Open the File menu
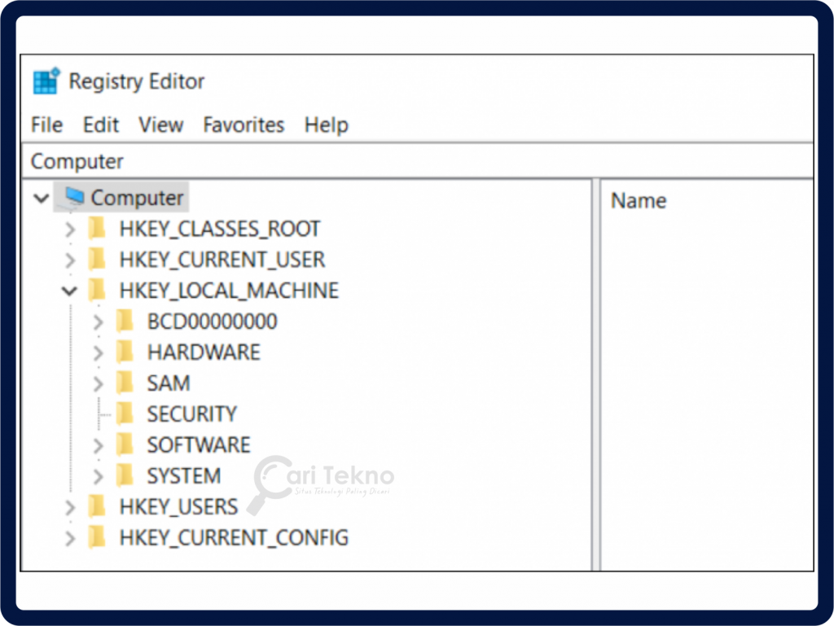 [46, 125]
